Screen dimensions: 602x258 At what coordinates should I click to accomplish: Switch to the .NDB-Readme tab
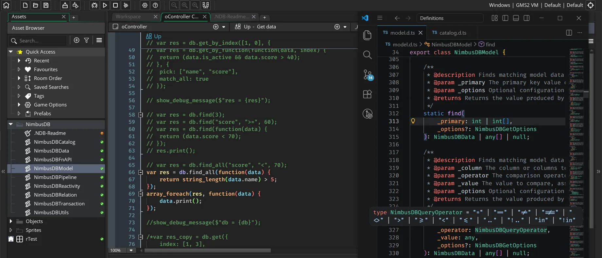232,17
